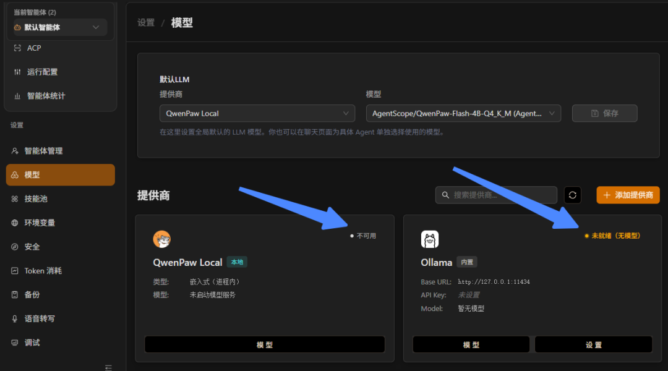Expand the QwenPaw Local dropdown chevron

point(346,113)
